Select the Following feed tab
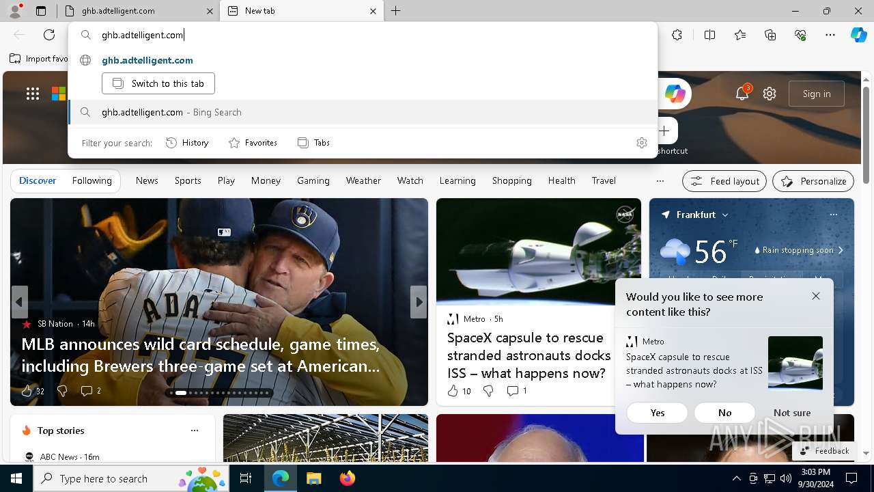Image resolution: width=874 pixels, height=492 pixels. pyautogui.click(x=91, y=181)
